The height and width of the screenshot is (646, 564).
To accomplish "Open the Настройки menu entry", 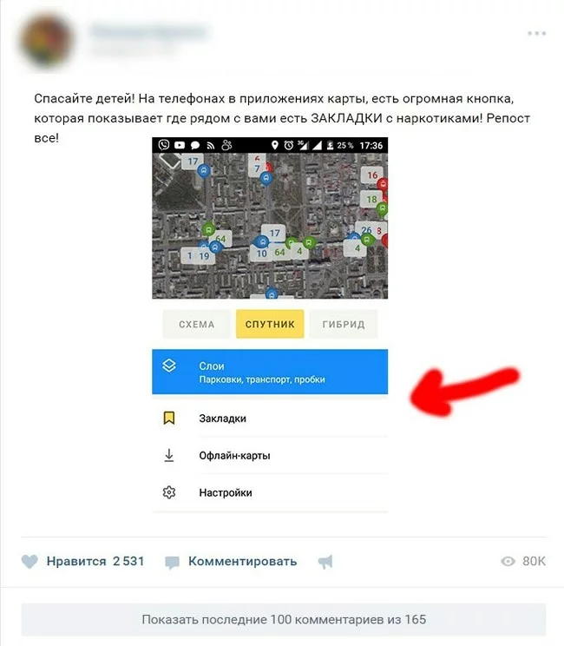I will [x=270, y=492].
